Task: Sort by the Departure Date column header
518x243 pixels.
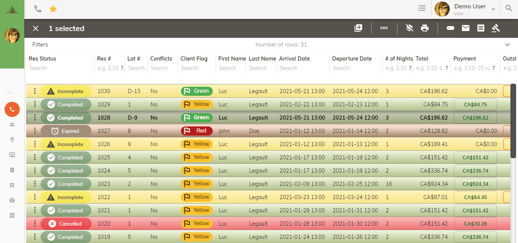Action: pyautogui.click(x=352, y=59)
